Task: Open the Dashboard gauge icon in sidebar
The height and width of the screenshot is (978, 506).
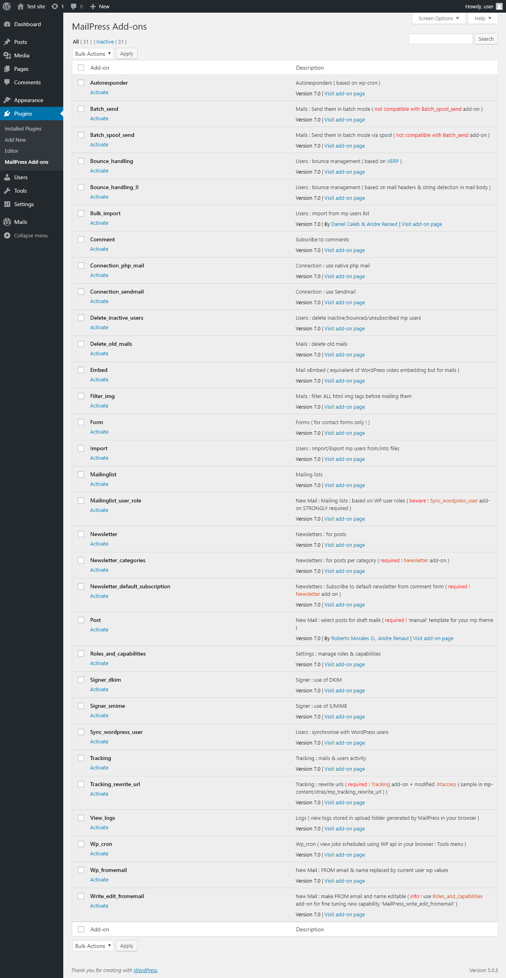Action: (7, 24)
